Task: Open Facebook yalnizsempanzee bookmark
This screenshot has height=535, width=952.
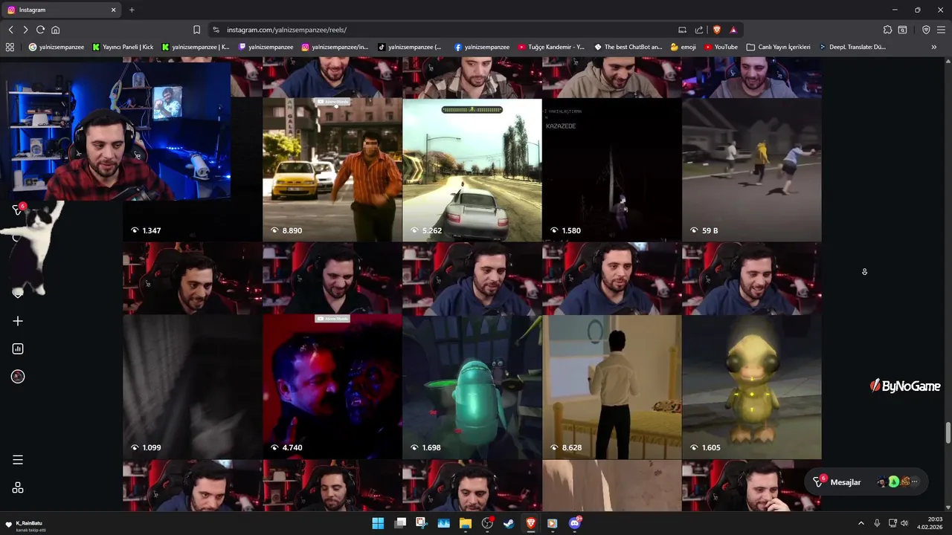Action: coord(481,47)
